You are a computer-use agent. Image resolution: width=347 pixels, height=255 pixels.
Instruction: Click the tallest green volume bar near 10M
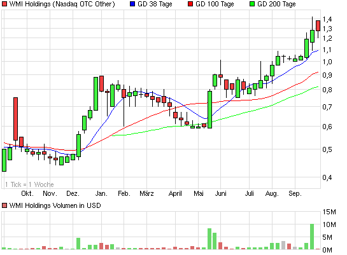pyautogui.click(x=312, y=237)
